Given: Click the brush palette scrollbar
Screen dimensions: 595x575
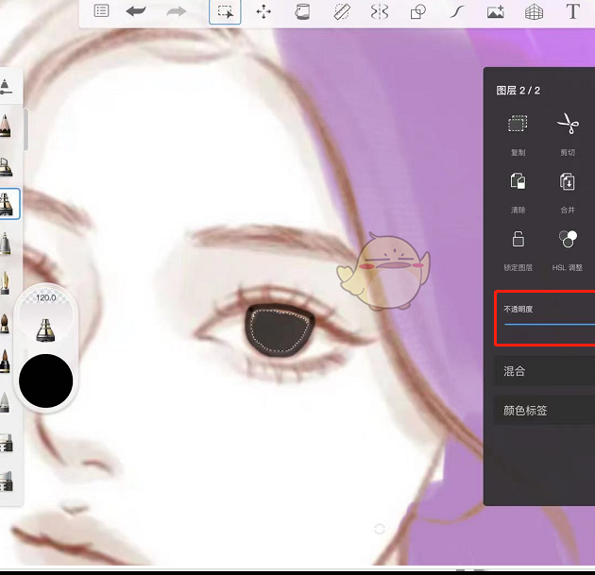Looking at the screenshot, I should point(25,129).
